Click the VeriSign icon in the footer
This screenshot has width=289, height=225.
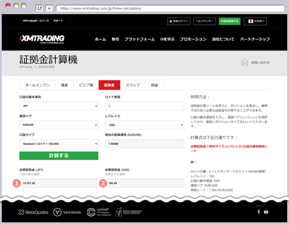tap(67, 212)
